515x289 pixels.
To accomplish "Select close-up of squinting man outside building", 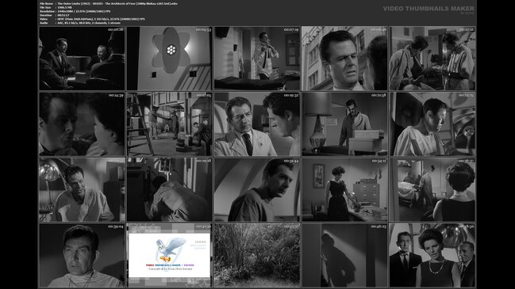I will 345,59.
